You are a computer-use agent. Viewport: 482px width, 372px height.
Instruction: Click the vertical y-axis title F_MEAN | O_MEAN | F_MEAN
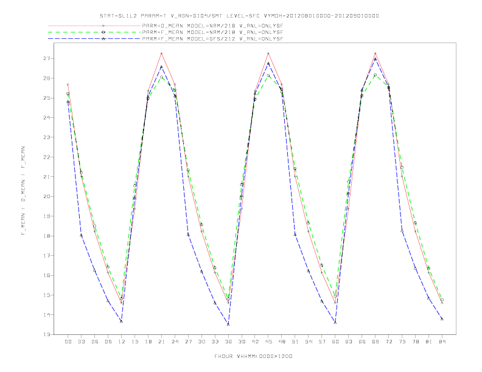pos(23,191)
